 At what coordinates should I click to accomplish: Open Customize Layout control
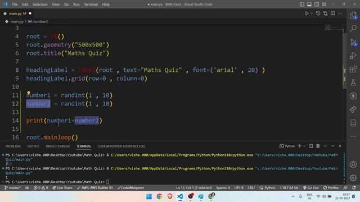[x=324, y=4]
